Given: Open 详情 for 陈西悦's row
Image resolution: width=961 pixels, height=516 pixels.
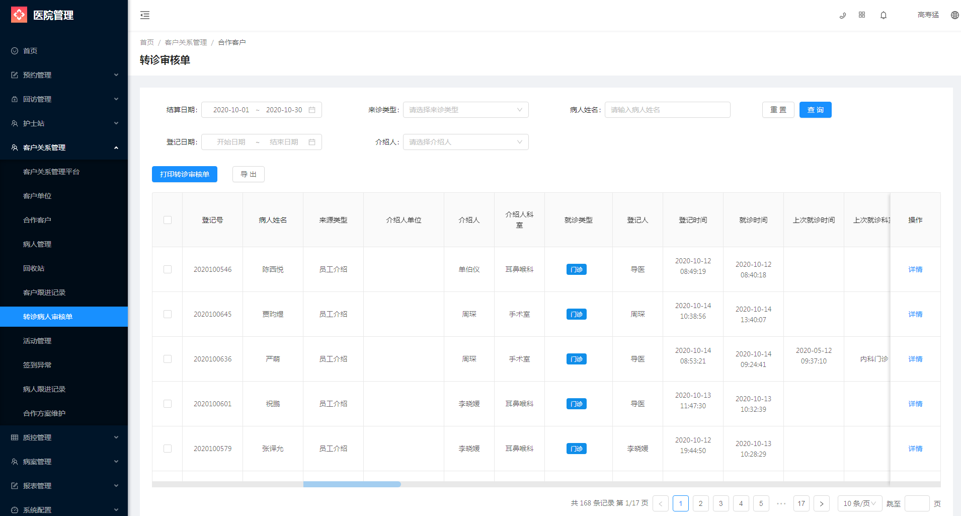Looking at the screenshot, I should (x=915, y=269).
